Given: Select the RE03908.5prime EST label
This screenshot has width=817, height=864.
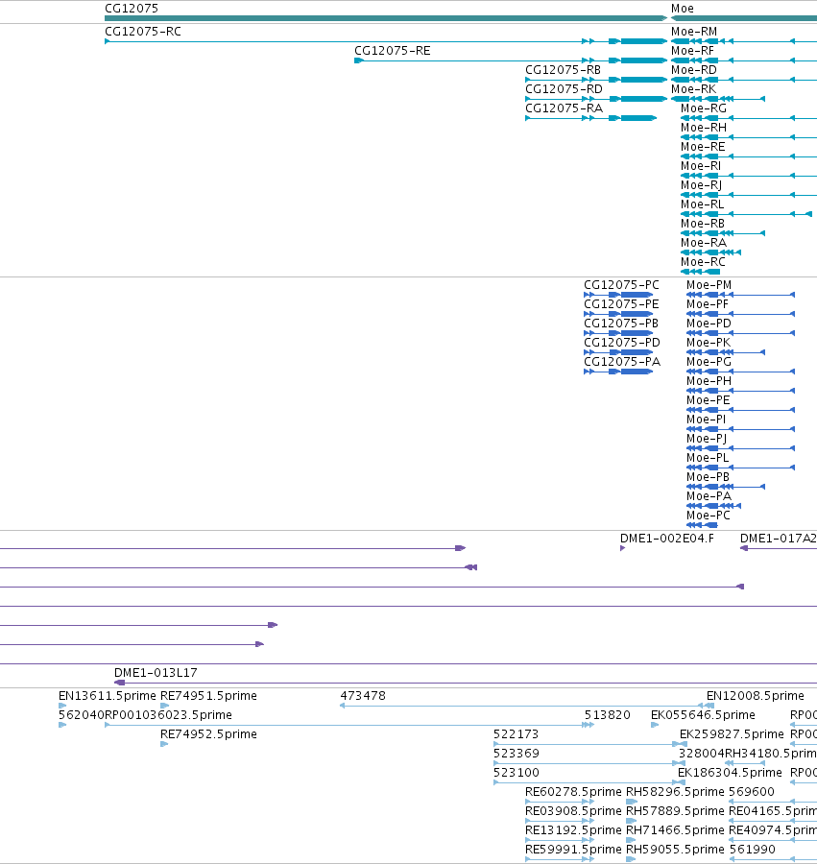Looking at the screenshot, I should click(x=573, y=811).
